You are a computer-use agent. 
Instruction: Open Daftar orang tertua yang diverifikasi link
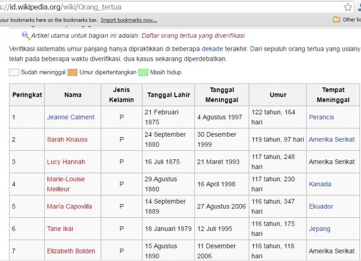193,36
